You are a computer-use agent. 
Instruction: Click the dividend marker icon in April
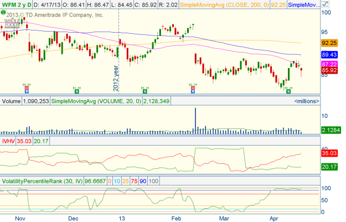(287, 89)
